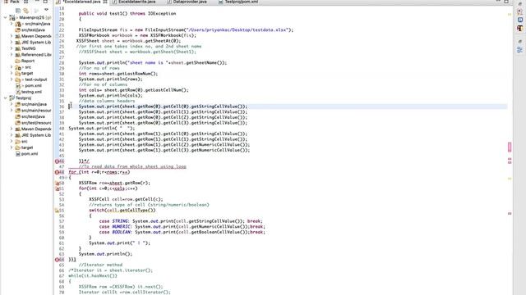Click the 'int rows=sheet.getLastRowNum()' line
This screenshot has height=295, width=526.
(118, 74)
